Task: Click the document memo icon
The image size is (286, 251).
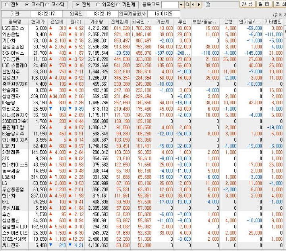Action: (x=208, y=4)
